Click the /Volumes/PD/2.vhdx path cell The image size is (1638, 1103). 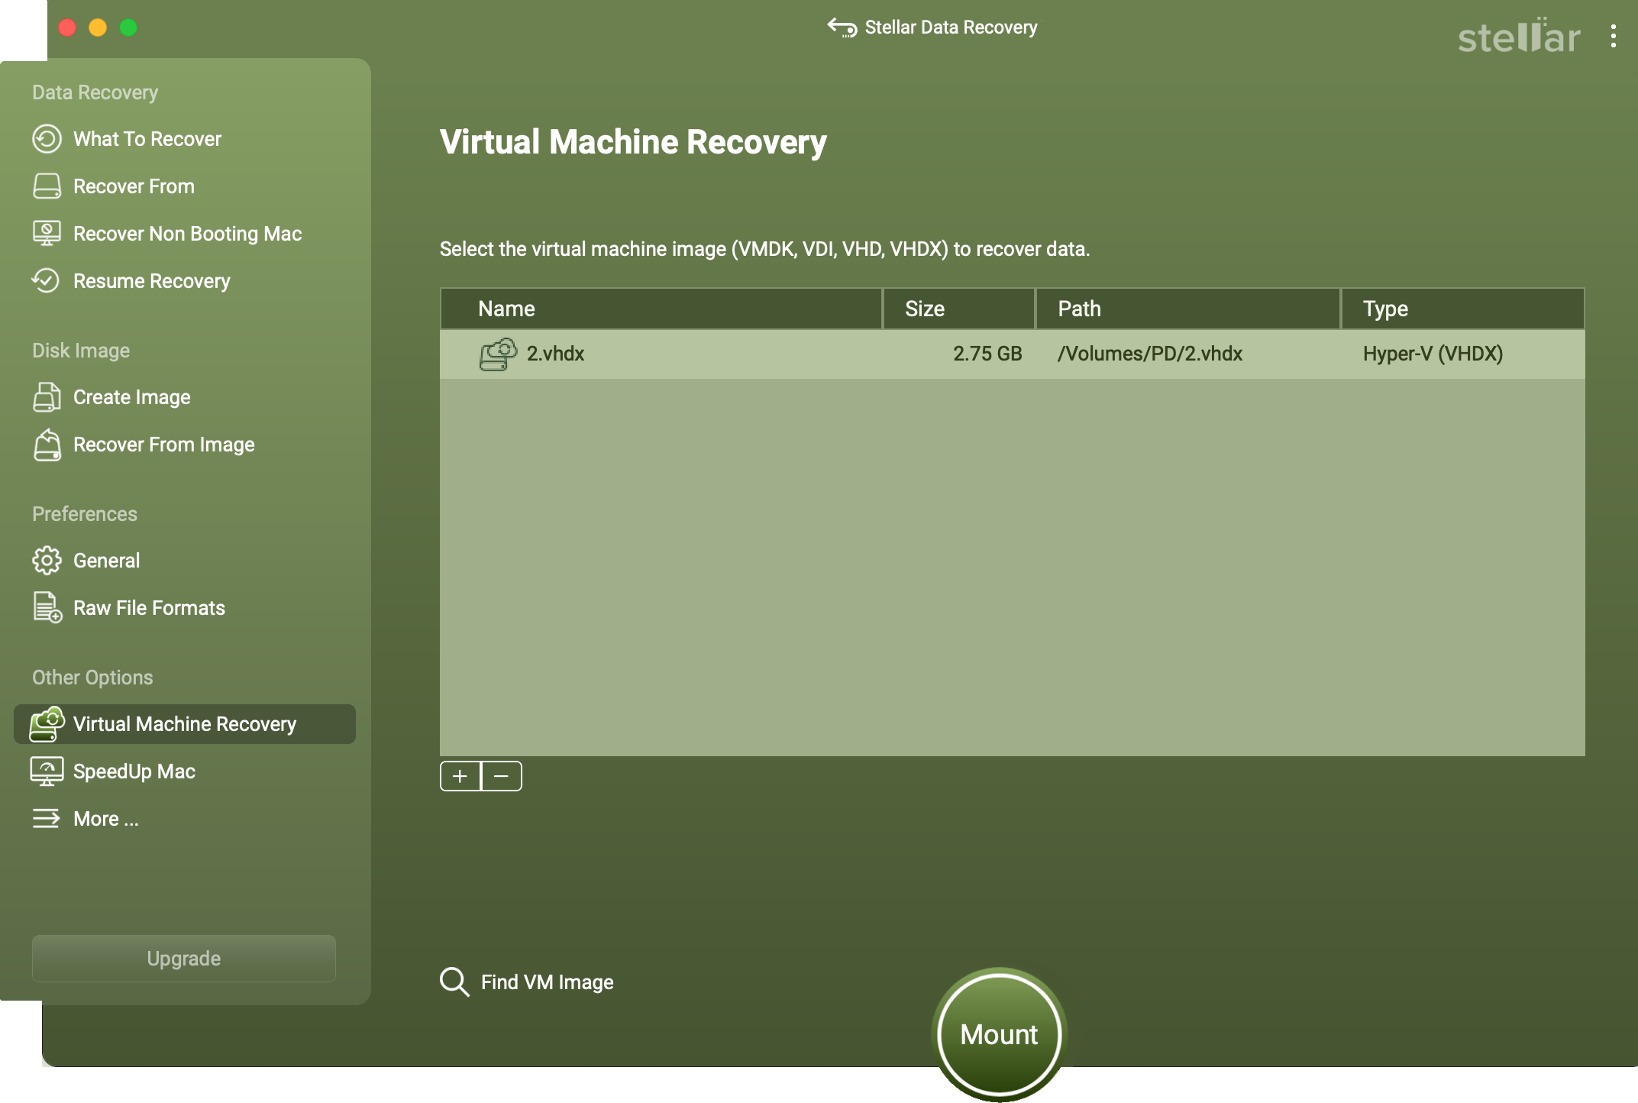tap(1150, 354)
